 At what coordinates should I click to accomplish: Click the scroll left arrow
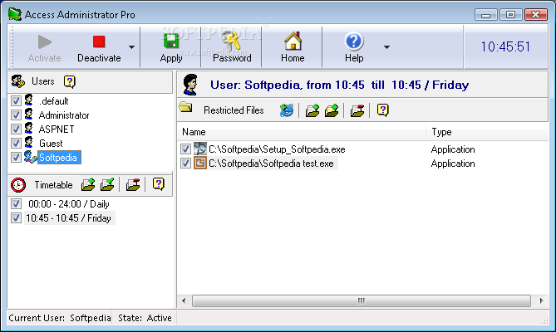pos(184,300)
